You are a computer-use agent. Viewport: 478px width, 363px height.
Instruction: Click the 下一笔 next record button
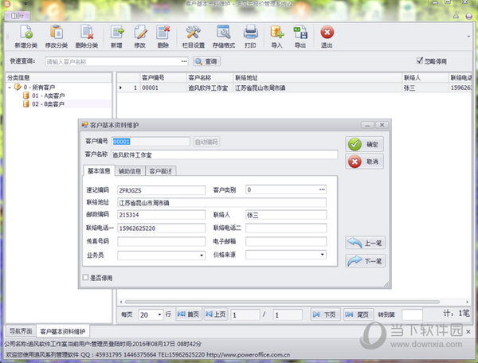365,261
